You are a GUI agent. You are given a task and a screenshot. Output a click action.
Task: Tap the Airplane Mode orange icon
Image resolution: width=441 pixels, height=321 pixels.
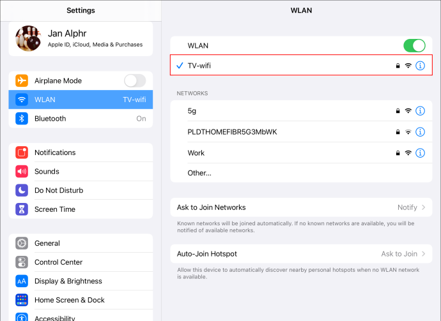click(22, 80)
